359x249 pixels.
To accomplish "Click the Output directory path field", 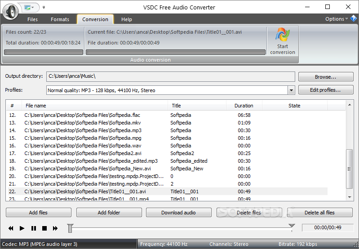I will point(171,76).
